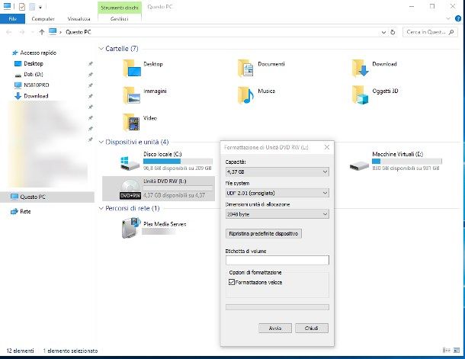Screen dimensions: 465x359
Task: Click the Accesso rapido star icon
Action: (15, 53)
